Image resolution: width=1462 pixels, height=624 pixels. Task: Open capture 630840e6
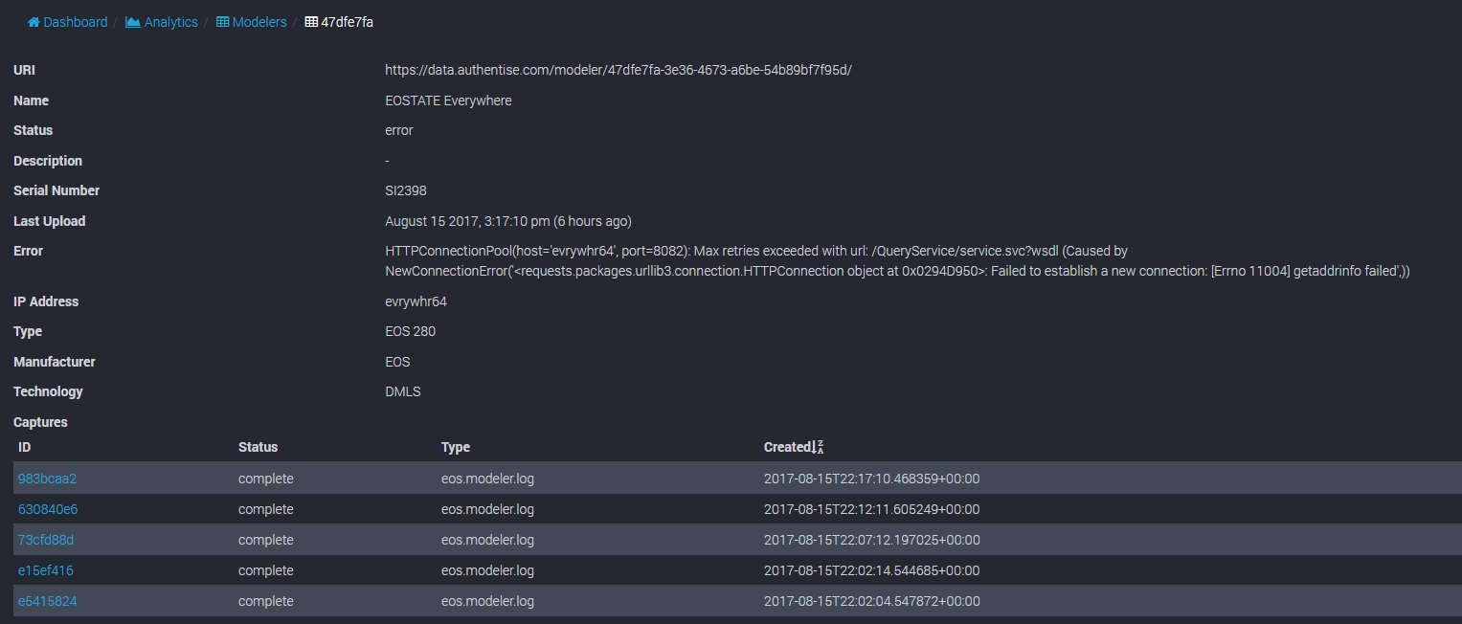coord(48,509)
